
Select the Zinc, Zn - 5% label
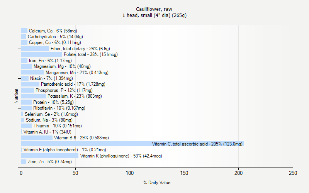point(50,162)
